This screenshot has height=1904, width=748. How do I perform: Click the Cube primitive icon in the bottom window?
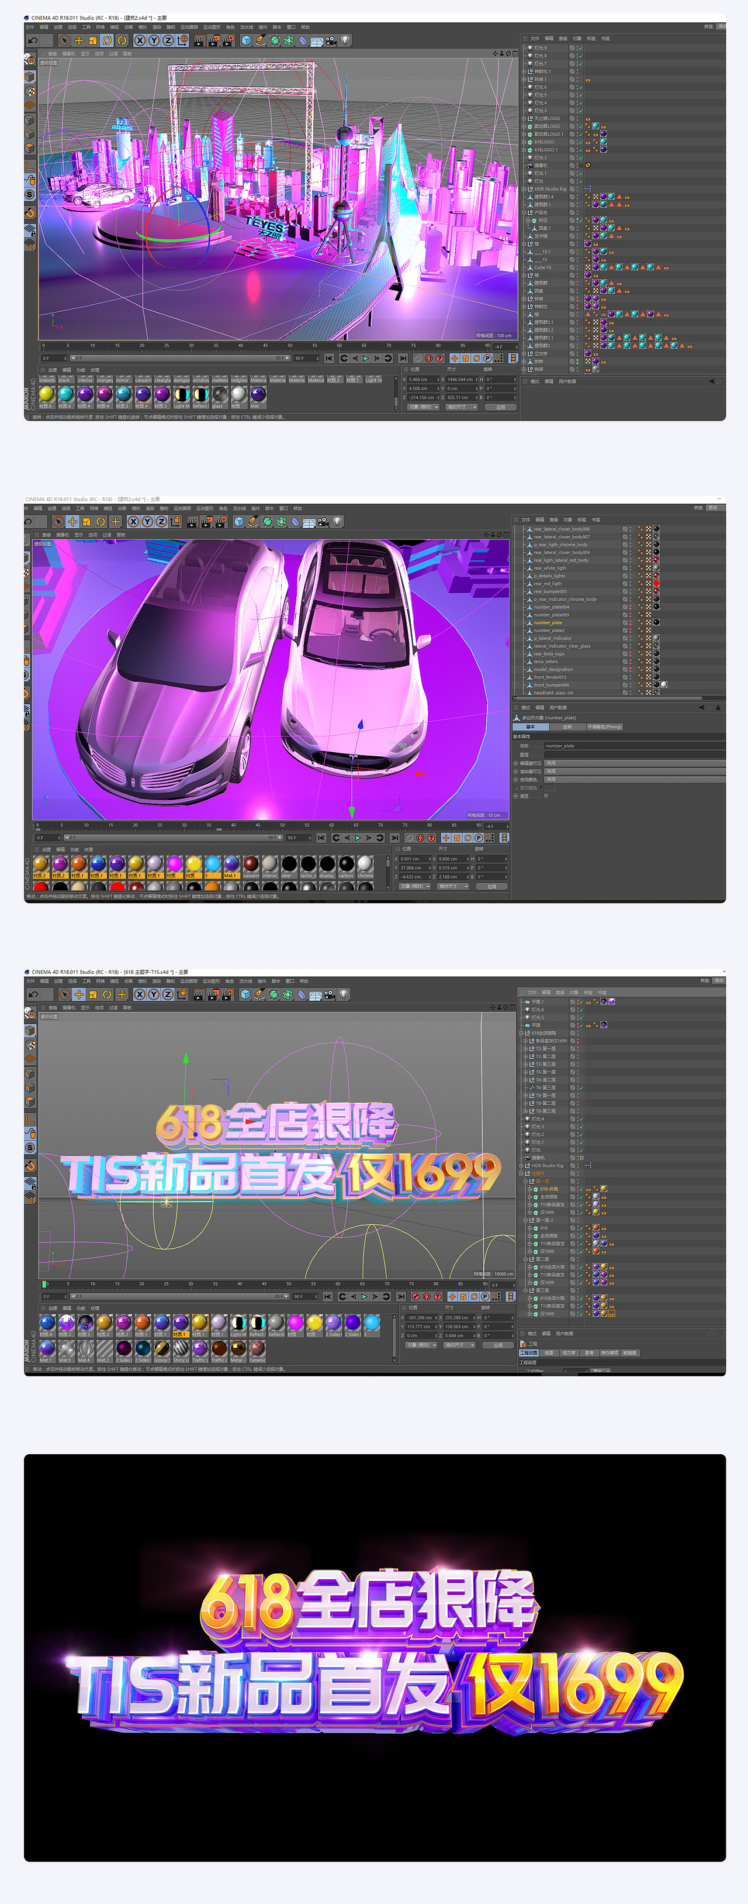(246, 995)
